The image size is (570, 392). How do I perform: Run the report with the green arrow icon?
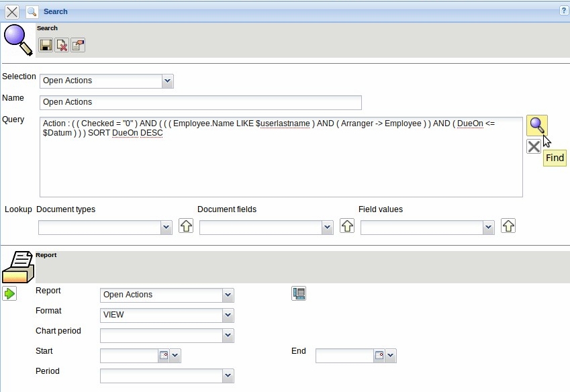tap(10, 293)
